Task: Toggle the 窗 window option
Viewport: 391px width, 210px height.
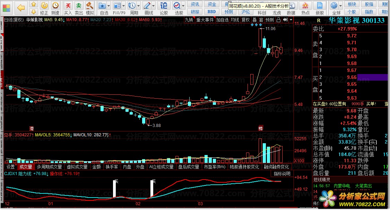Action: click(261, 20)
